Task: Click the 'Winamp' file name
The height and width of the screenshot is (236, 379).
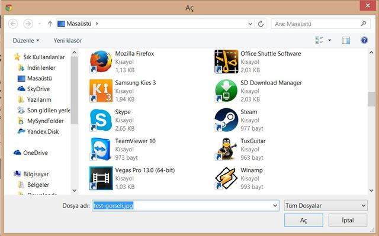Action: tap(252, 170)
